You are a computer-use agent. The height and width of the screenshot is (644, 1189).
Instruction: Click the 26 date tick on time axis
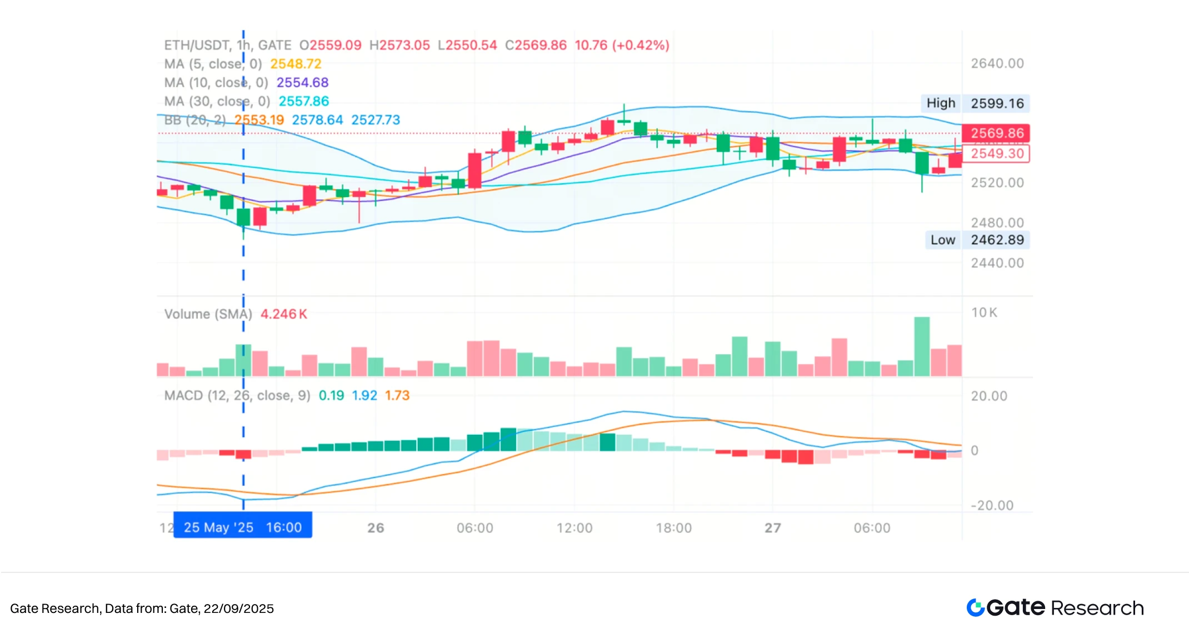click(376, 528)
